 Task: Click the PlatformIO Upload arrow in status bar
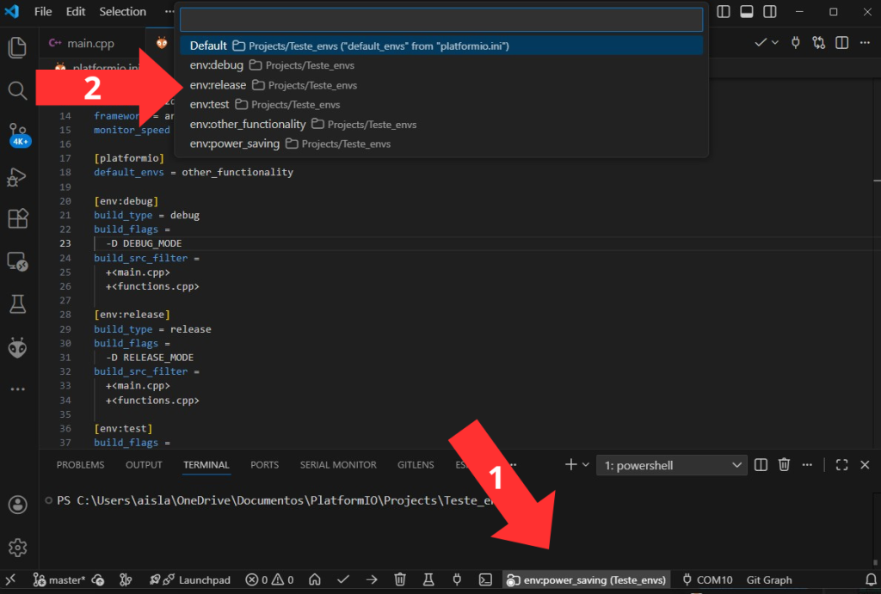pyautogui.click(x=372, y=580)
